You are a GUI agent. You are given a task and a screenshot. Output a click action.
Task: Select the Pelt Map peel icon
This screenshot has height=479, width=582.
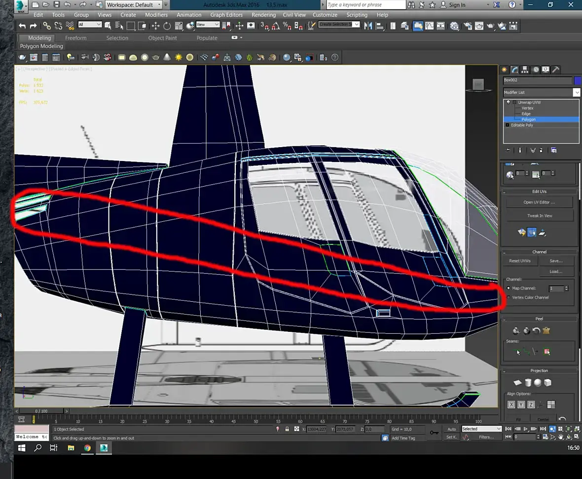click(546, 331)
